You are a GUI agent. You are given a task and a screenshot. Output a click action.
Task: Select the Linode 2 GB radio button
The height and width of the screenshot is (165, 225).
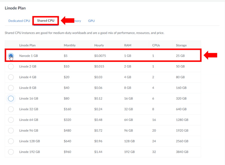point(11,67)
